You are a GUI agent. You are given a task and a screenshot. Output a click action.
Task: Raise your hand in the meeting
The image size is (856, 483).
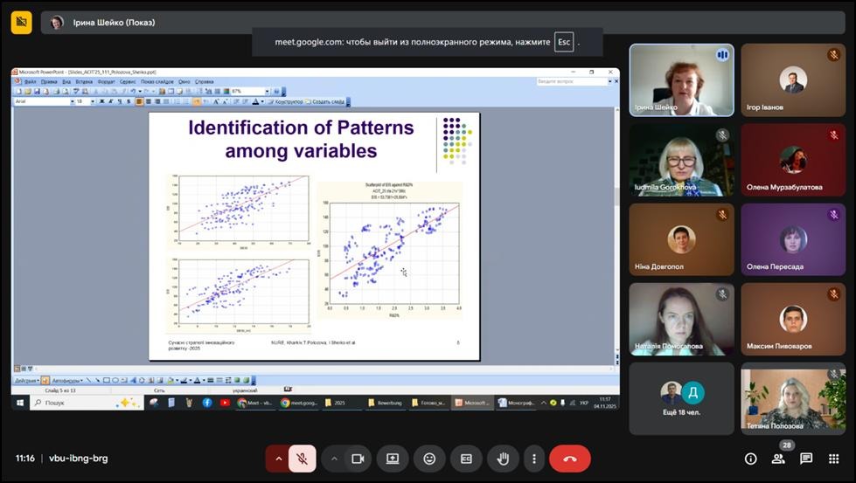503,459
